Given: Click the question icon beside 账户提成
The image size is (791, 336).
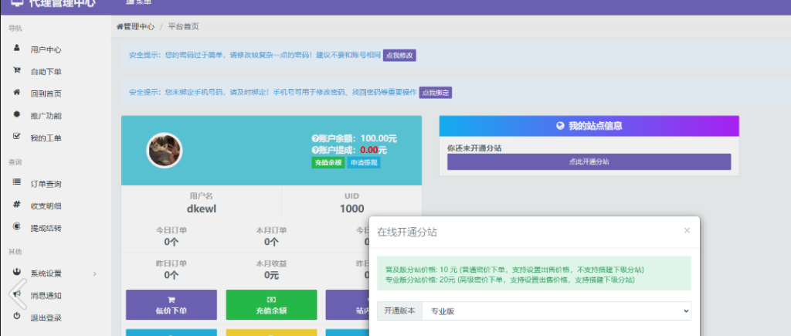Looking at the screenshot, I should (x=315, y=151).
